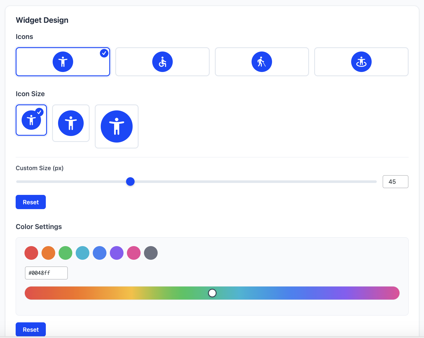
Task: Pick the orange preset color
Action: click(x=48, y=253)
